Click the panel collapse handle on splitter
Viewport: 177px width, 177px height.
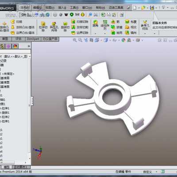point(32,101)
